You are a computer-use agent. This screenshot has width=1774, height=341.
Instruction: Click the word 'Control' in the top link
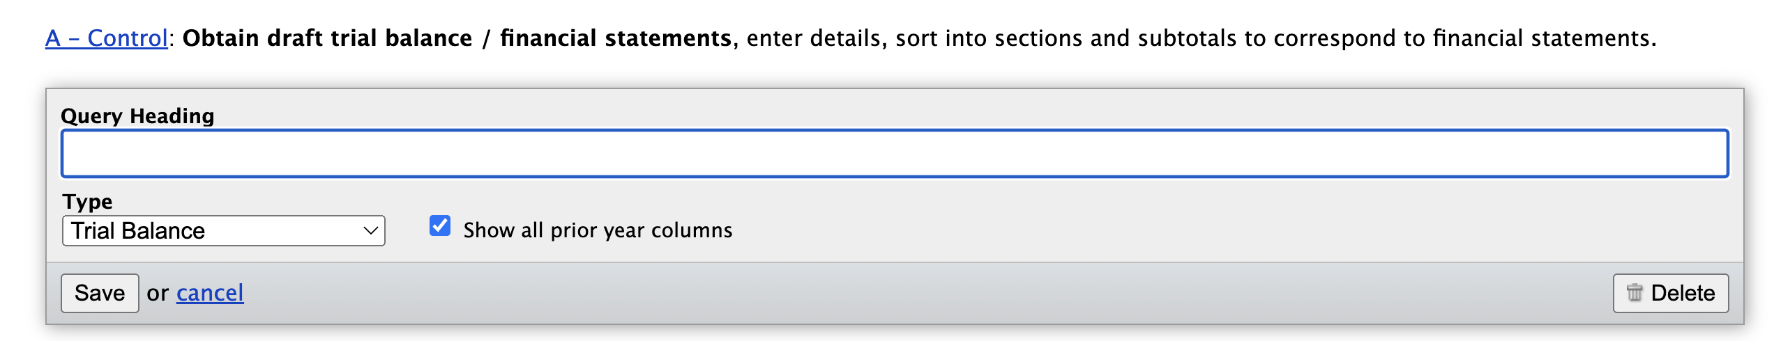(128, 38)
